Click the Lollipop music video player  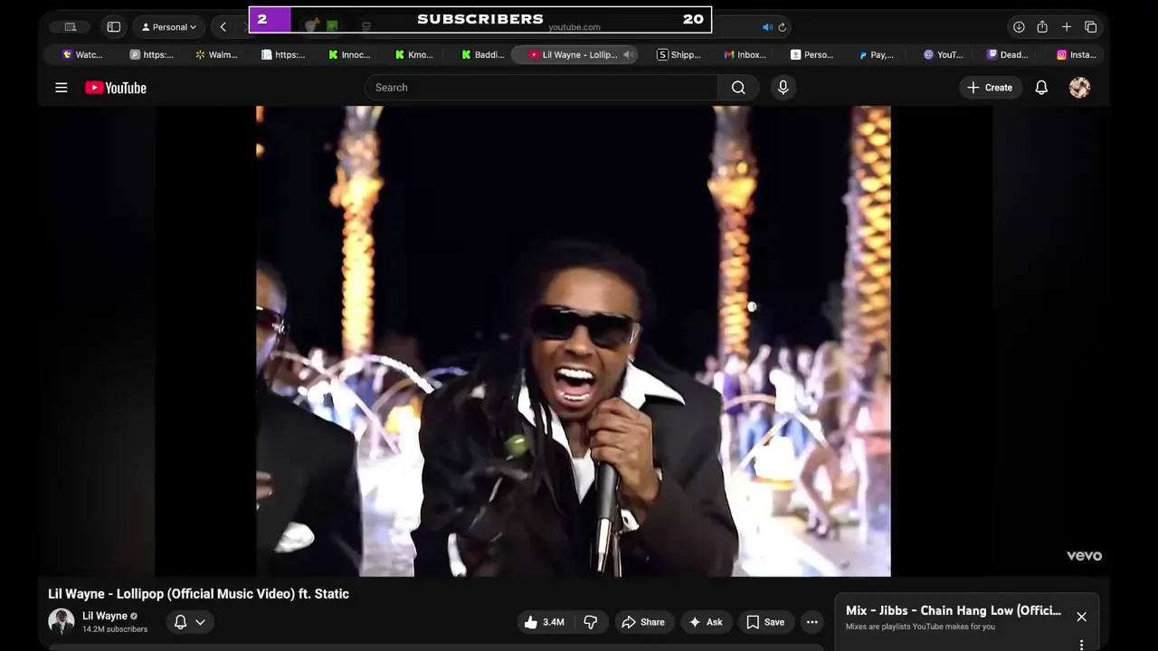[x=574, y=341]
